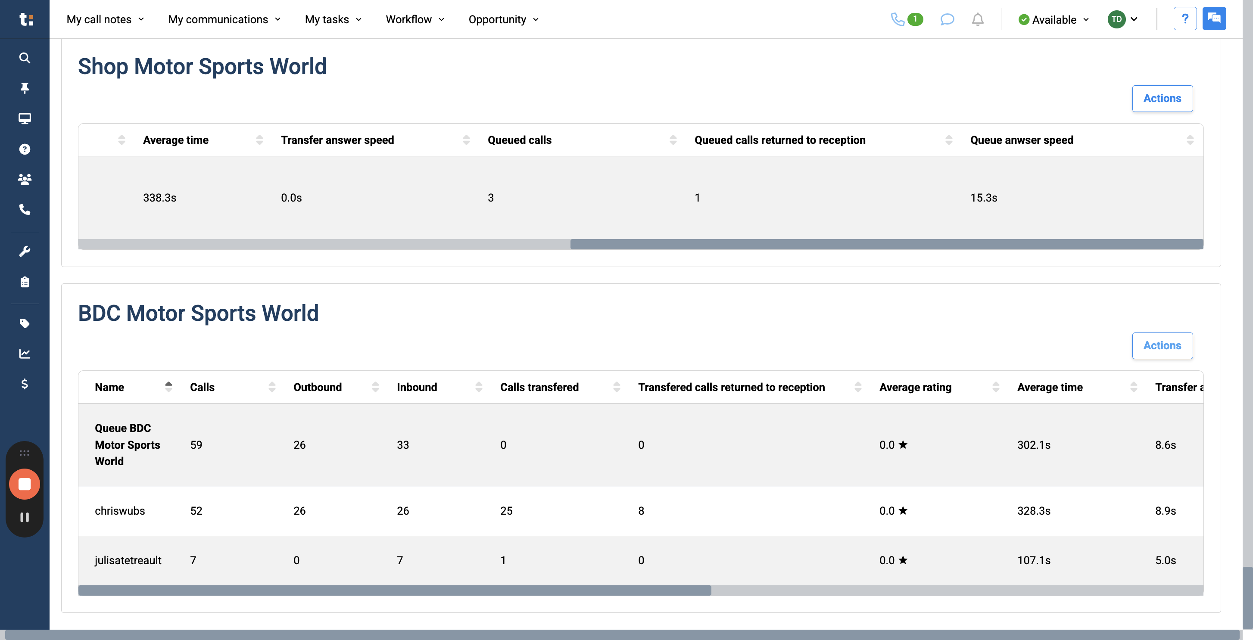This screenshot has width=1253, height=640.
Task: Open the wrench settings sidebar icon
Action: click(x=24, y=251)
